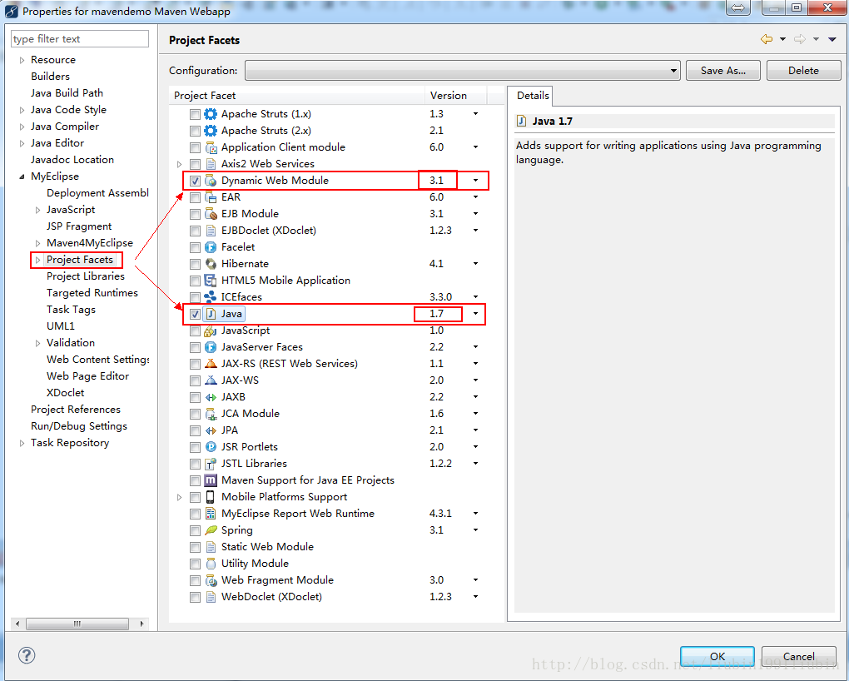Expand the Java Compiler tree node
This screenshot has width=849, height=681.
pyautogui.click(x=22, y=127)
